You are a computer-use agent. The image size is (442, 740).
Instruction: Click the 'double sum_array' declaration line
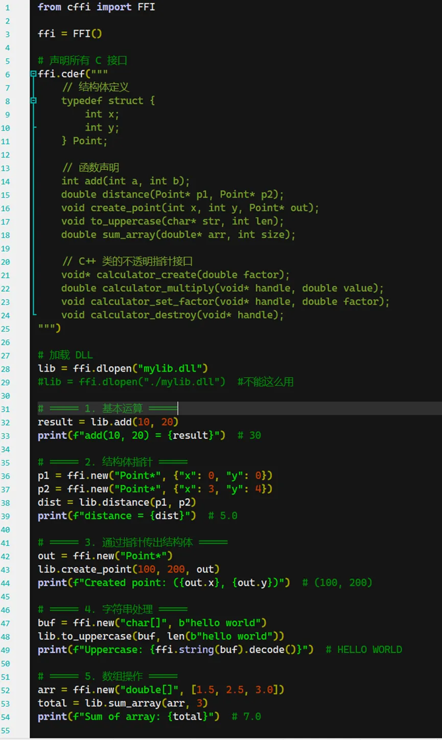[x=178, y=234]
